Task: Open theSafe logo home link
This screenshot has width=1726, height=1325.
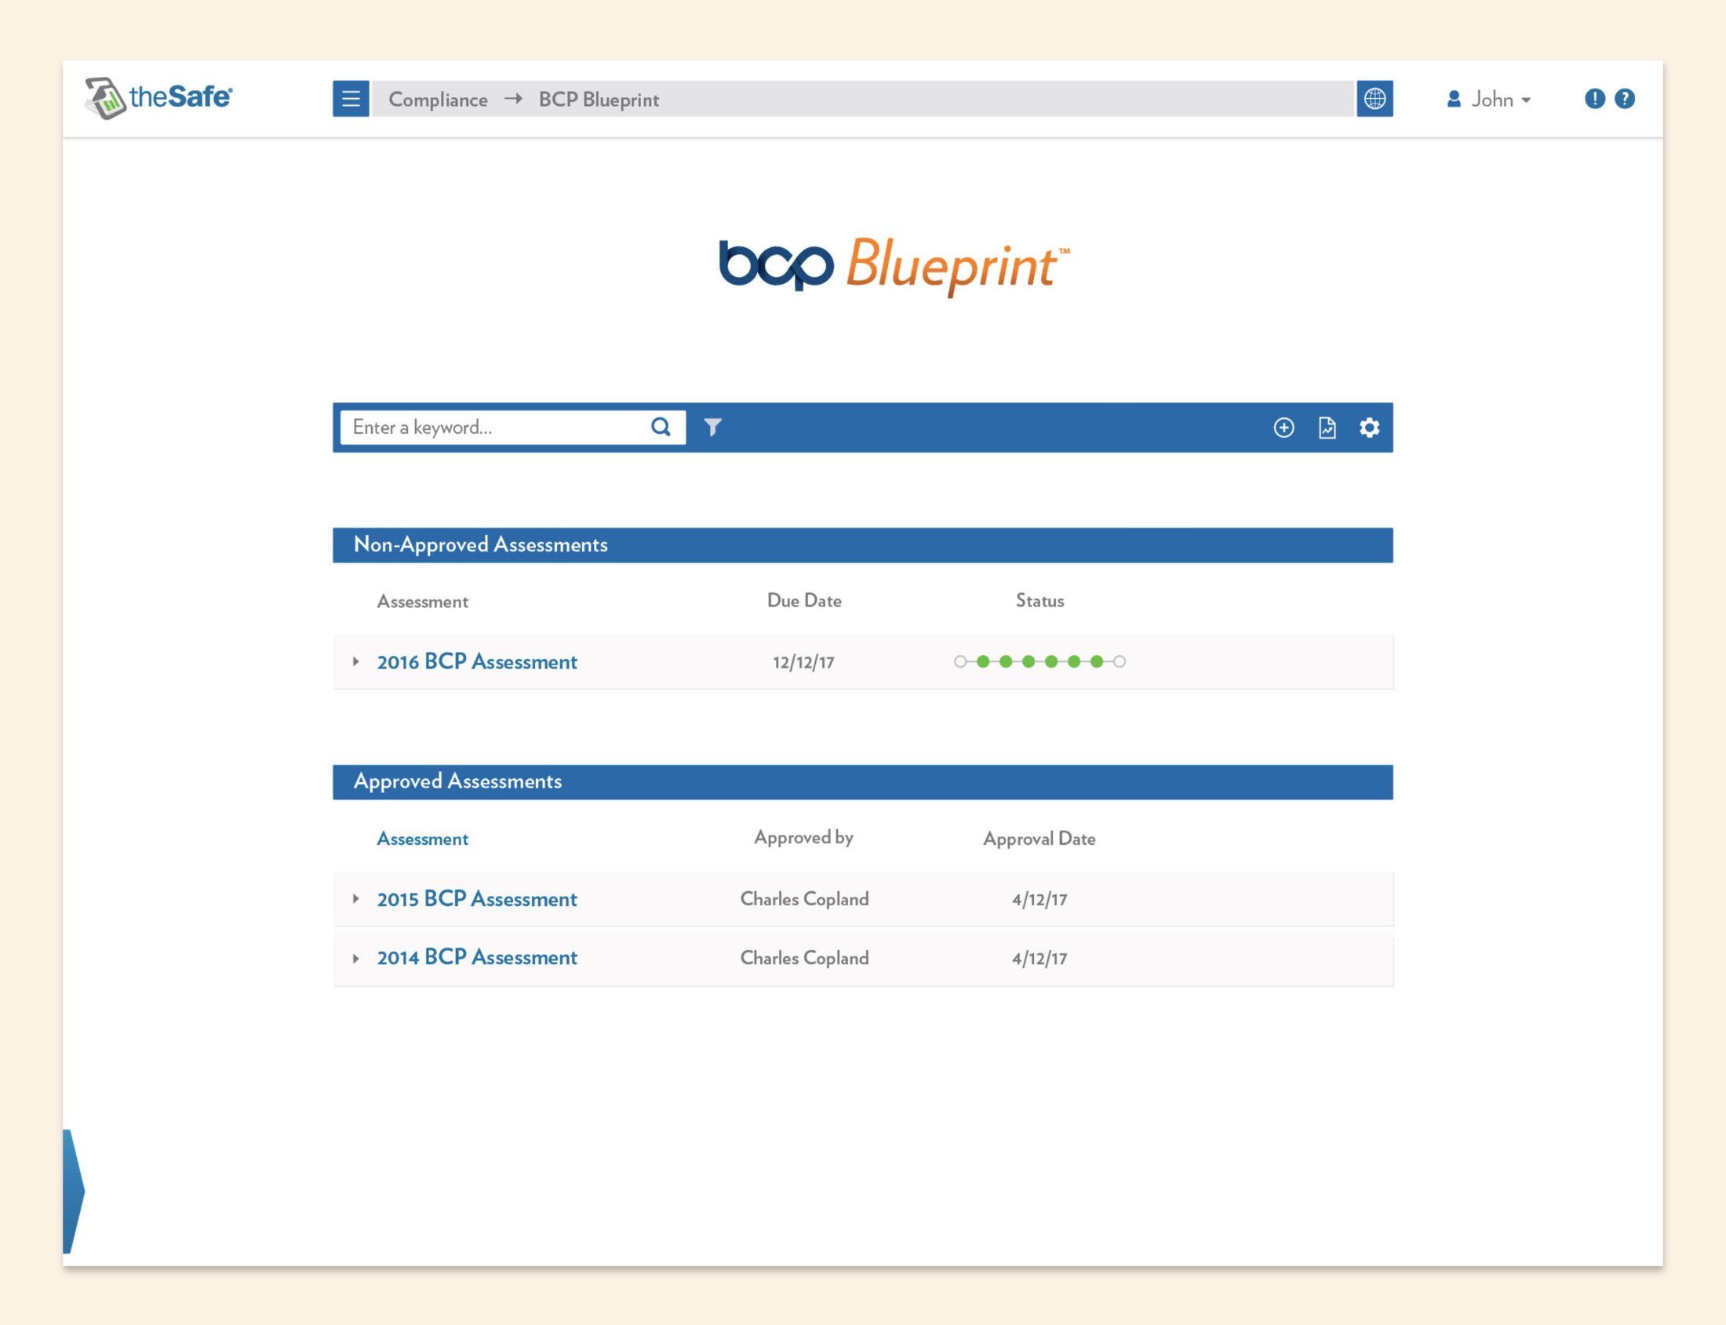Action: 158,98
